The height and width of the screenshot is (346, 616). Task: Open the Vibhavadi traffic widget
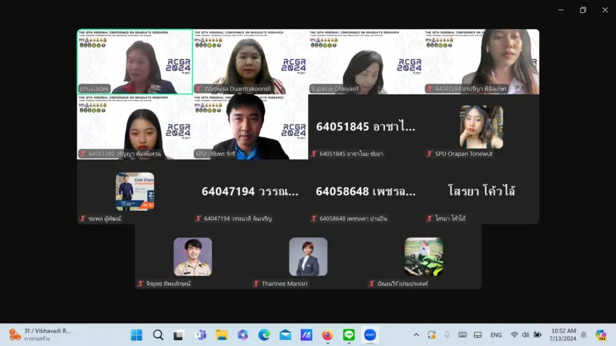40,335
